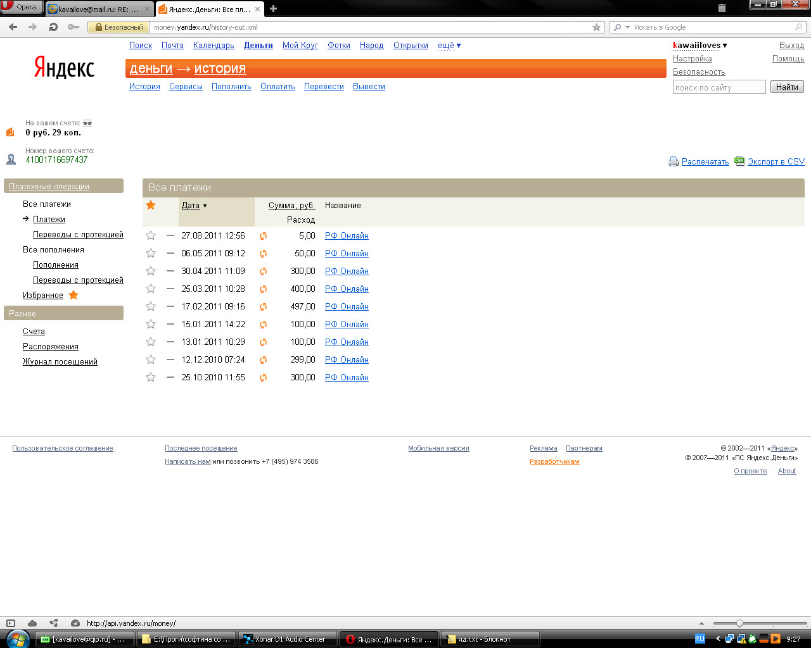Viewport: 811px width, 648px height.
Task: Open the История menu item
Action: click(144, 87)
